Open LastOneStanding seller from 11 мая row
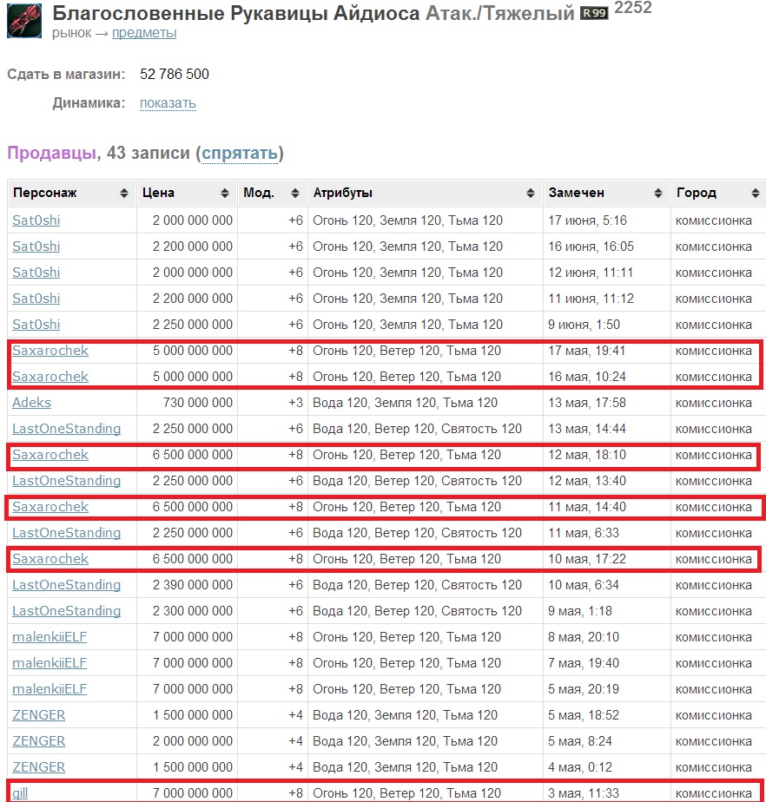This screenshot has width=766, height=802. pyautogui.click(x=67, y=533)
